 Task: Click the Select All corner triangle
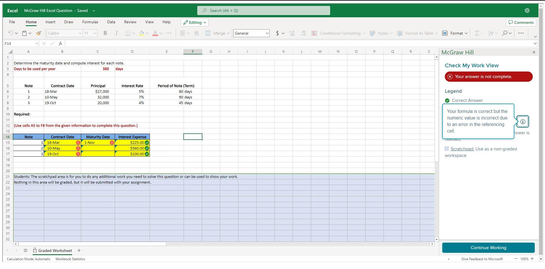point(10,52)
